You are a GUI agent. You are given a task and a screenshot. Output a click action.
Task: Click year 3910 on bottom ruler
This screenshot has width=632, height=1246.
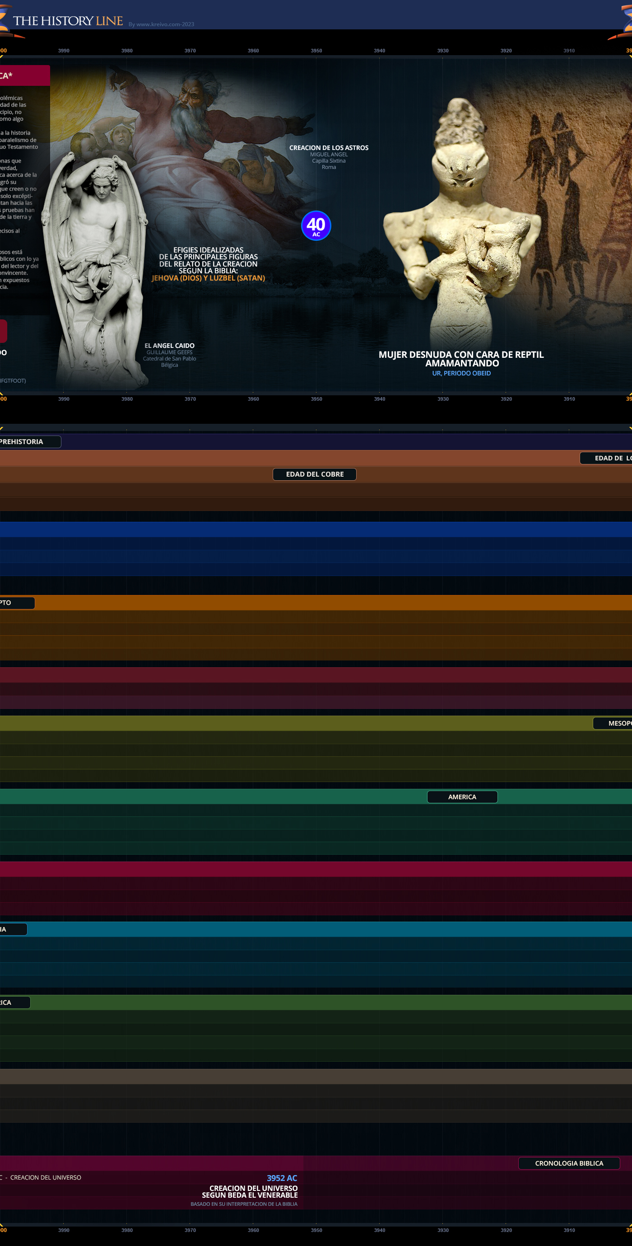click(x=569, y=1230)
